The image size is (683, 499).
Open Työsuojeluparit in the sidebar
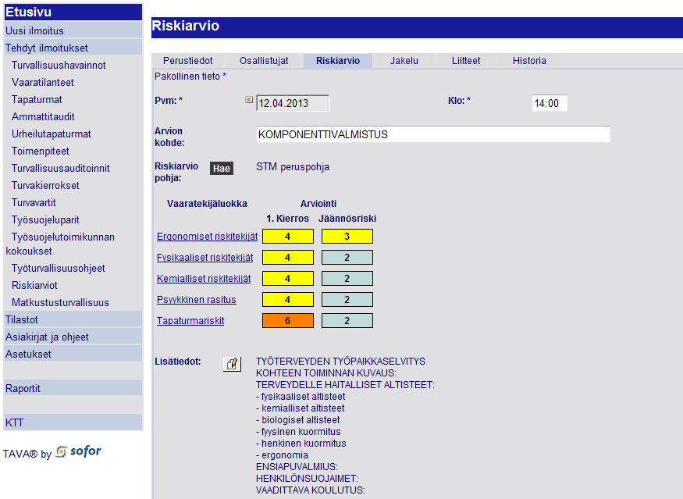[x=45, y=220]
